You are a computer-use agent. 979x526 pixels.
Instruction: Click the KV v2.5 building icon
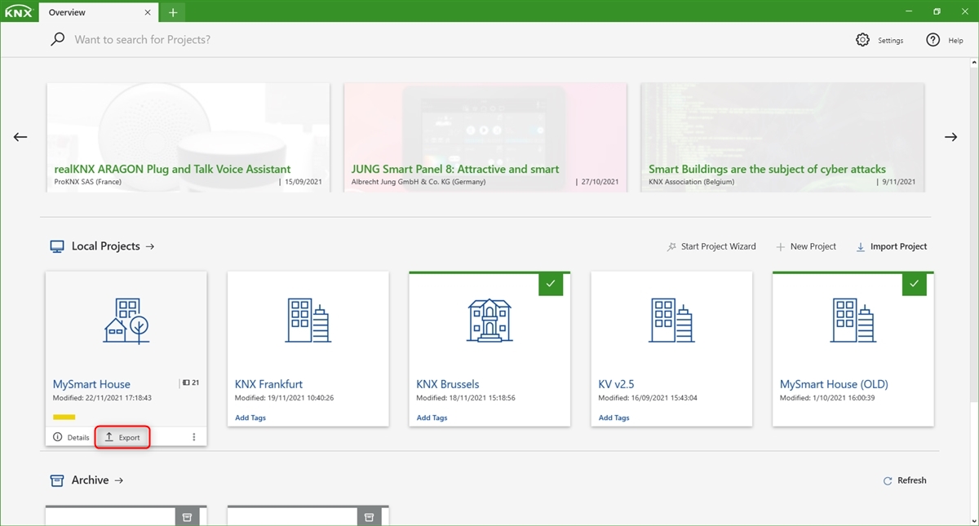tap(671, 320)
